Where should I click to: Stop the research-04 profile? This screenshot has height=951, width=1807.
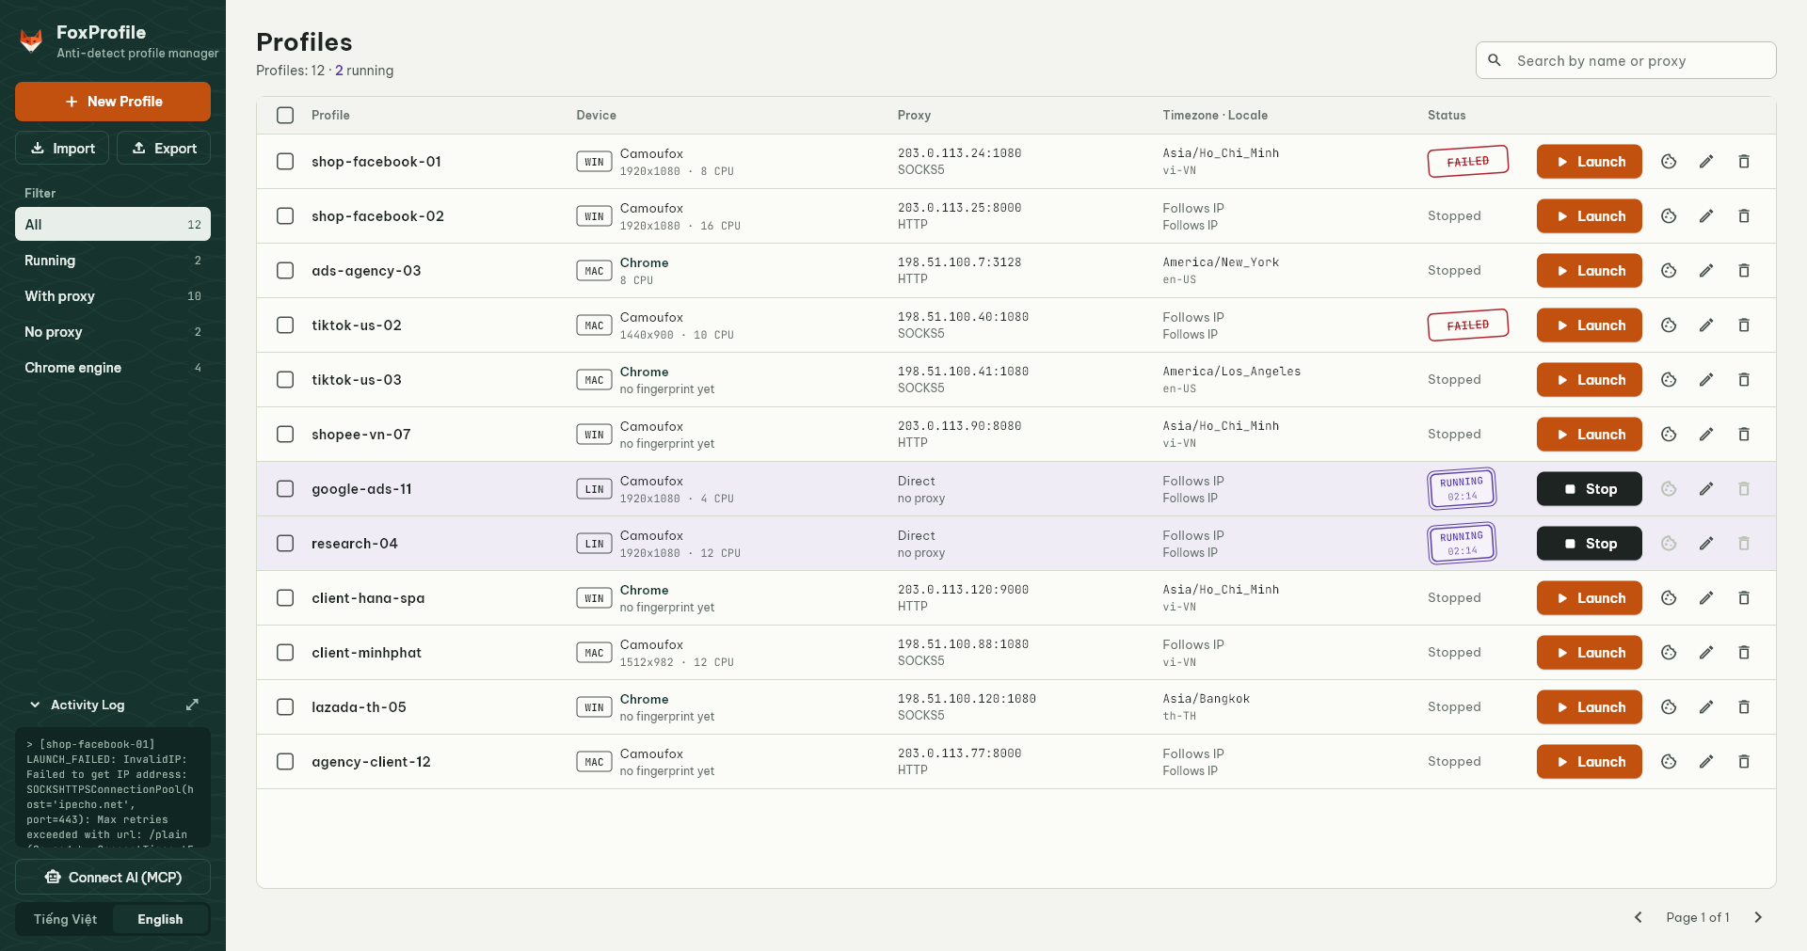[x=1590, y=544]
